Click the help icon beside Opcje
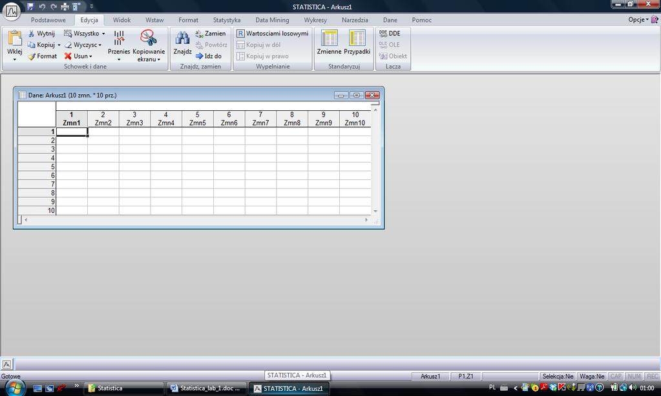Viewport: 661px width, 396px height. (x=655, y=19)
